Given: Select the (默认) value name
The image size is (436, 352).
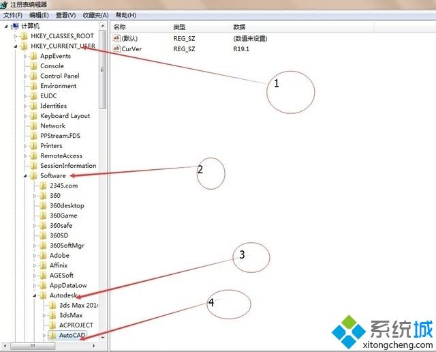Looking at the screenshot, I should pos(129,38).
